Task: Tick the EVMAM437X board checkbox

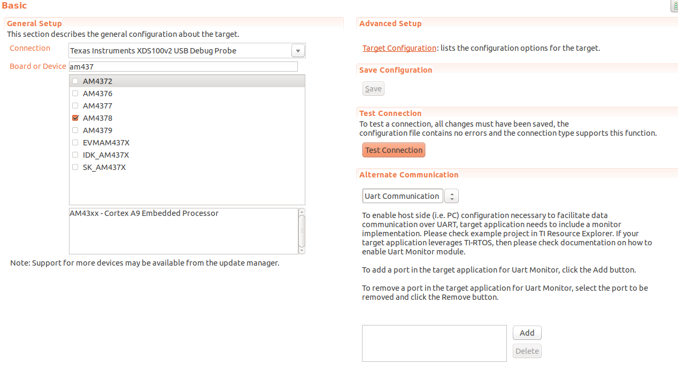Action: pos(75,143)
